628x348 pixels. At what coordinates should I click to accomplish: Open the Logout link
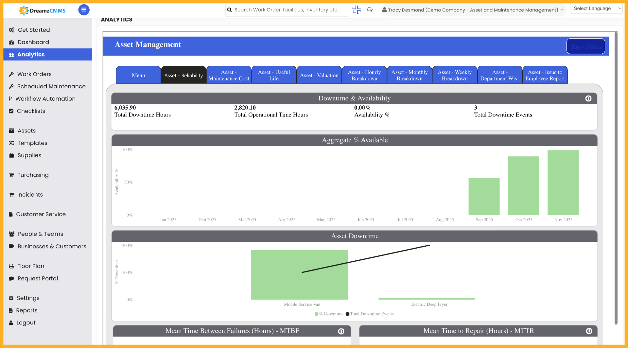pyautogui.click(x=26, y=322)
